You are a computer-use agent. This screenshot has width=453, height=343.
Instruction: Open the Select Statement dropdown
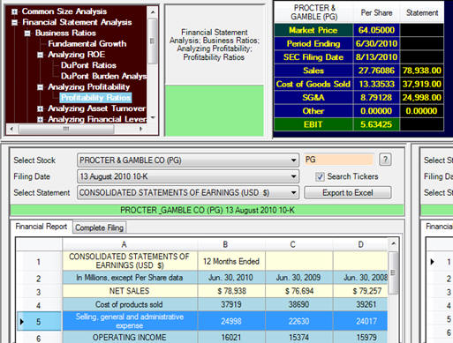tap(293, 193)
